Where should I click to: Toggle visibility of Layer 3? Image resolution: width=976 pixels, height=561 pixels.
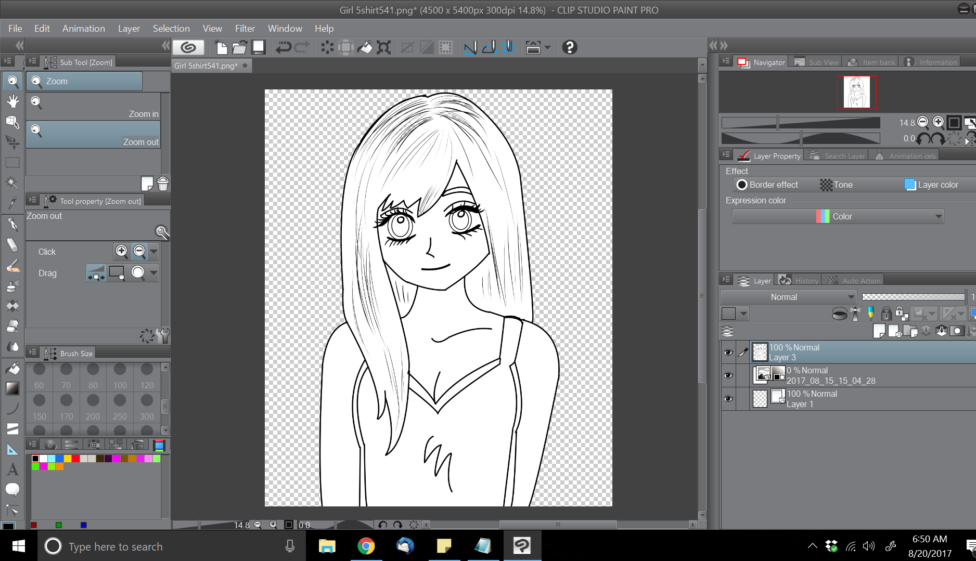click(728, 353)
